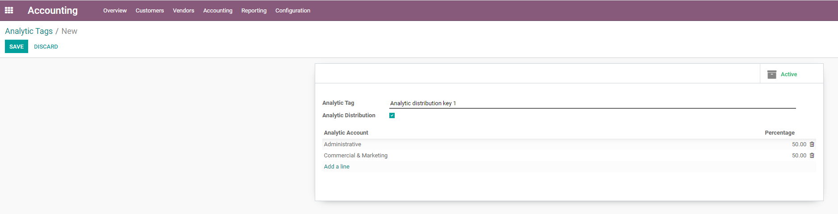Save the new analytic tag
838x214 pixels.
coord(17,47)
